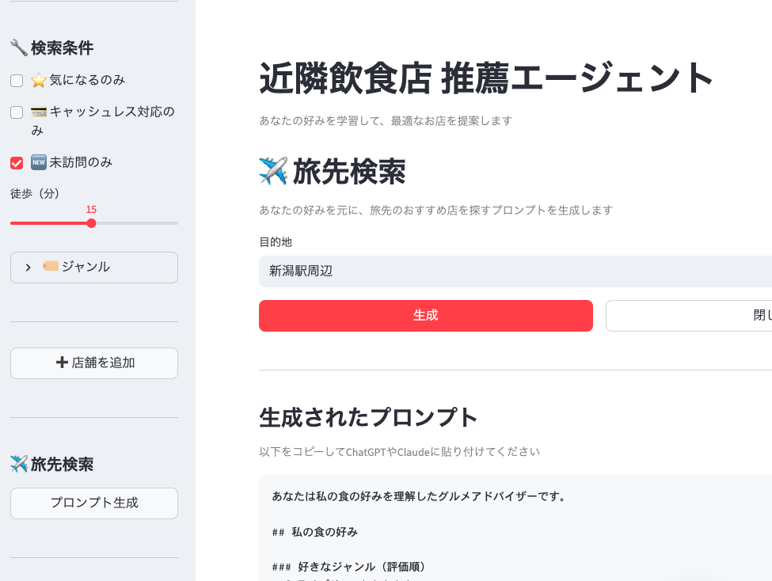This screenshot has width=772, height=581.
Task: Click the 閉じる button beside 生成
Action: [x=690, y=316]
